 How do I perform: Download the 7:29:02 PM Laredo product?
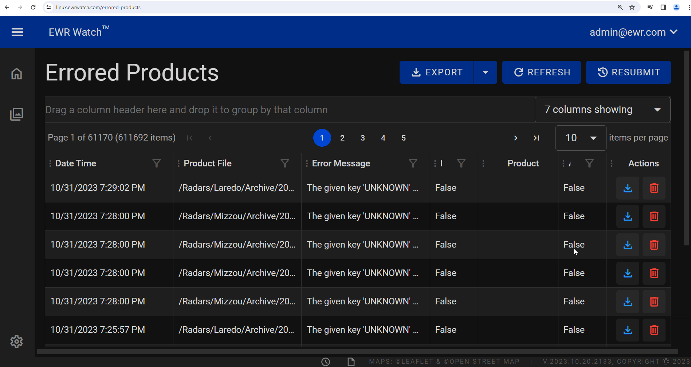[x=628, y=188]
